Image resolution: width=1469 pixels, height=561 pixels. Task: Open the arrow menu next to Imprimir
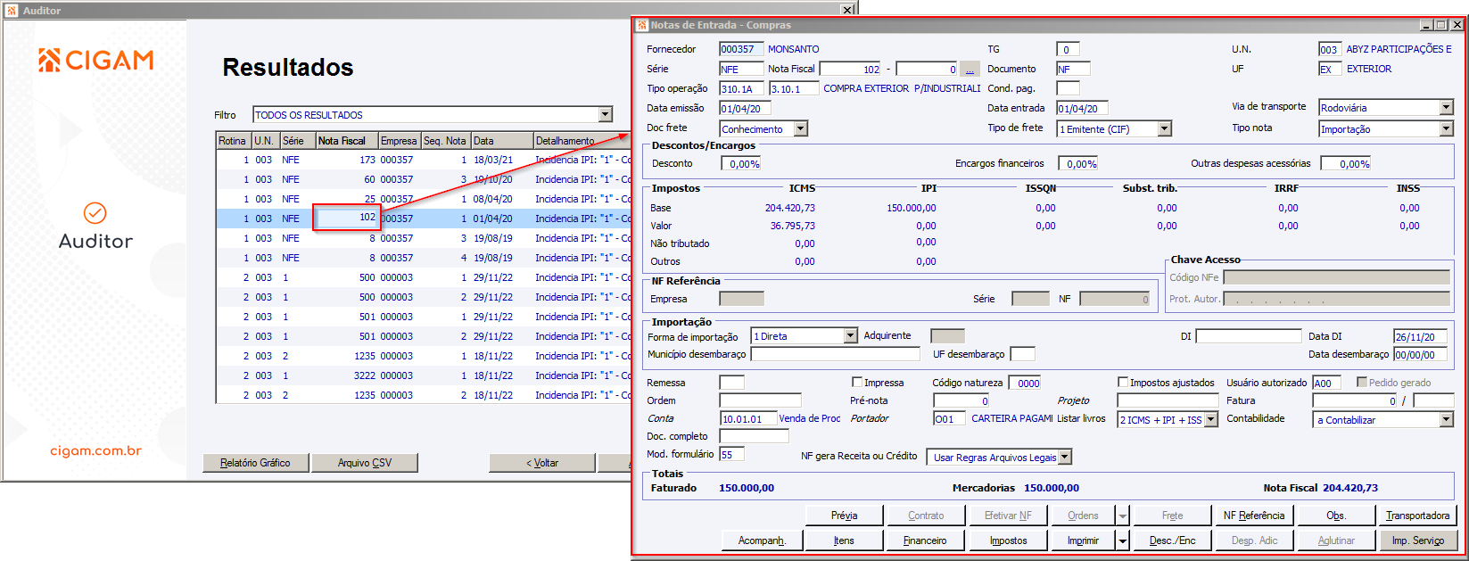pyautogui.click(x=1123, y=540)
